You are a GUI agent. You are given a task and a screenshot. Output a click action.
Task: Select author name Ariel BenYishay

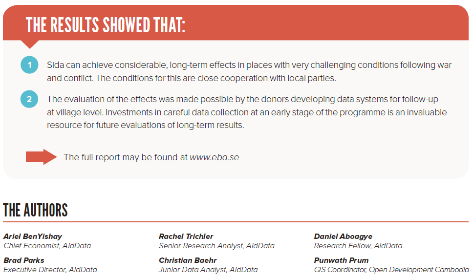33,236
